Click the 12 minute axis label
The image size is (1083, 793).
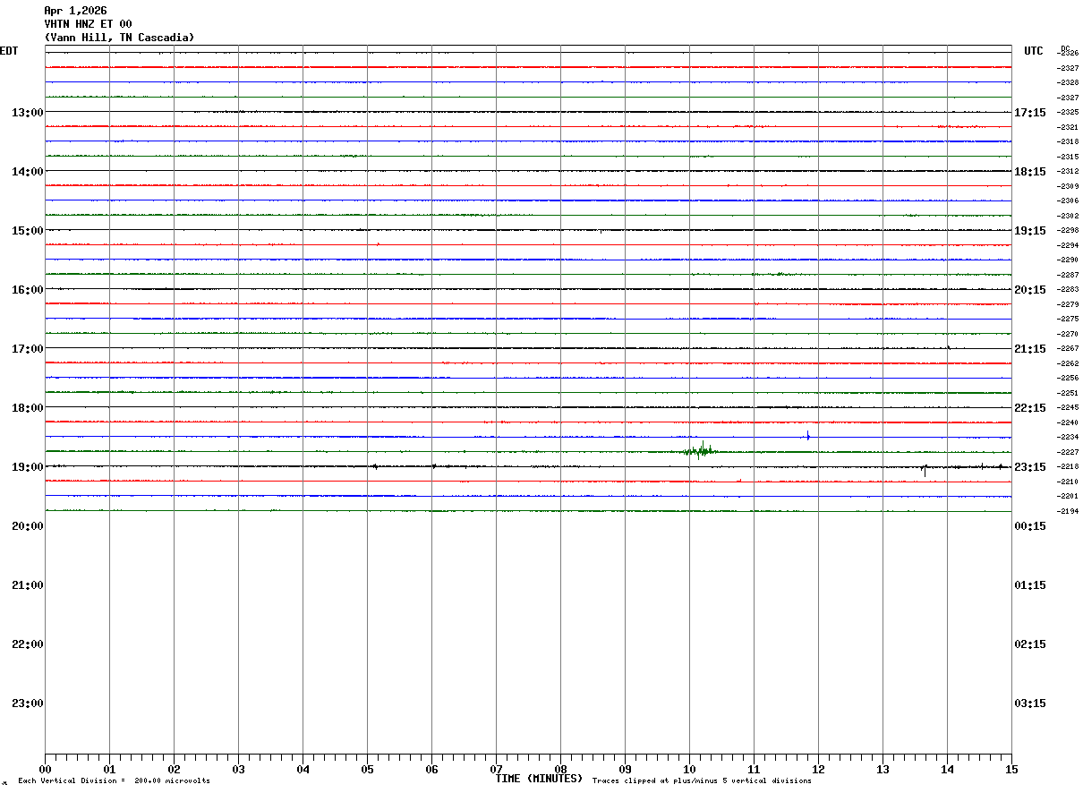pos(818,769)
